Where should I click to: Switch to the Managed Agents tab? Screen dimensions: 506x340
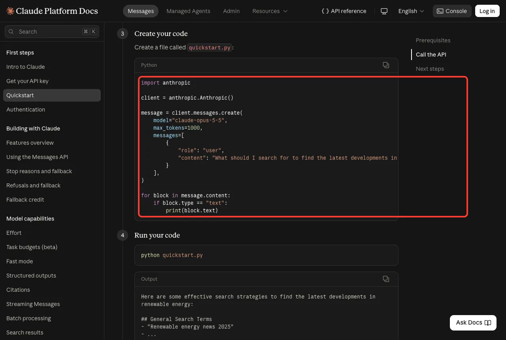188,11
